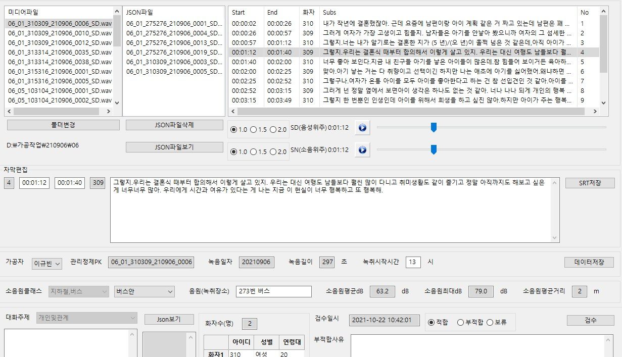The width and height of the screenshot is (622, 357).
Task: Click subtitle list vertical scrollbar
Action: [604, 57]
